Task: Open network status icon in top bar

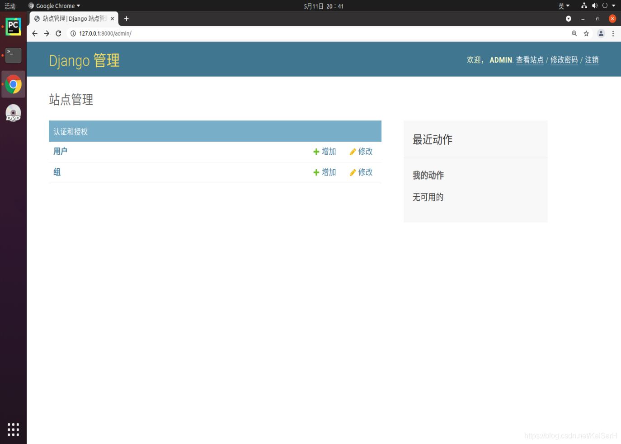Action: [x=584, y=6]
